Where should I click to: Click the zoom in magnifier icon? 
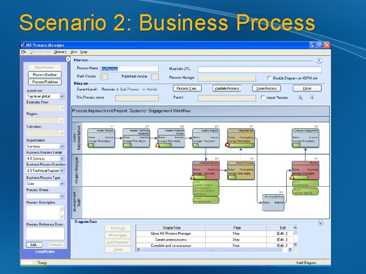pyautogui.click(x=300, y=97)
